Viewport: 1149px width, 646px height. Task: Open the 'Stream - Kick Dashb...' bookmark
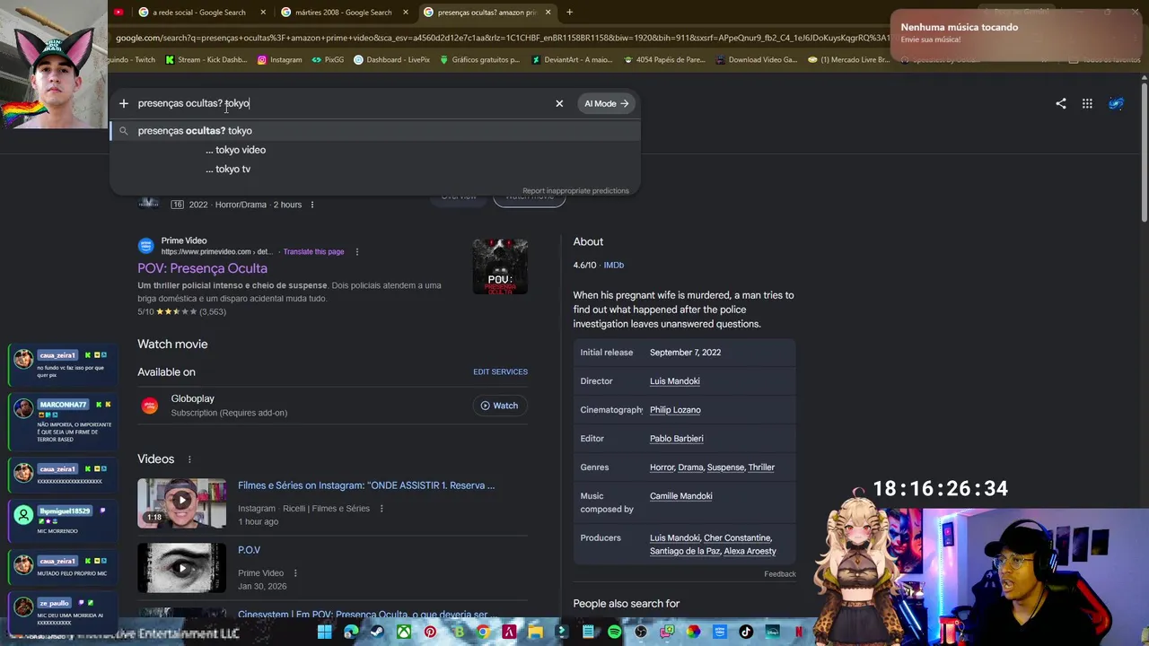pyautogui.click(x=206, y=60)
